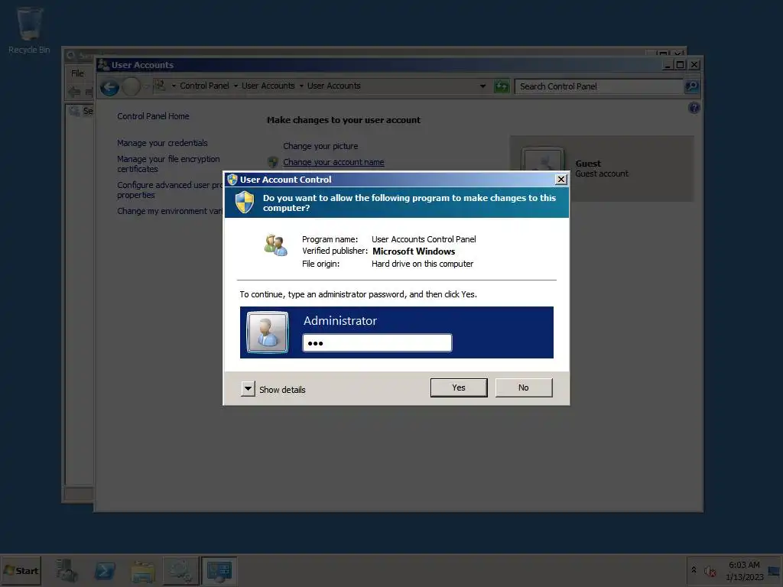Open dropdown arrow before Control Panel breadcrumb
This screenshot has height=587, width=783.
click(174, 86)
